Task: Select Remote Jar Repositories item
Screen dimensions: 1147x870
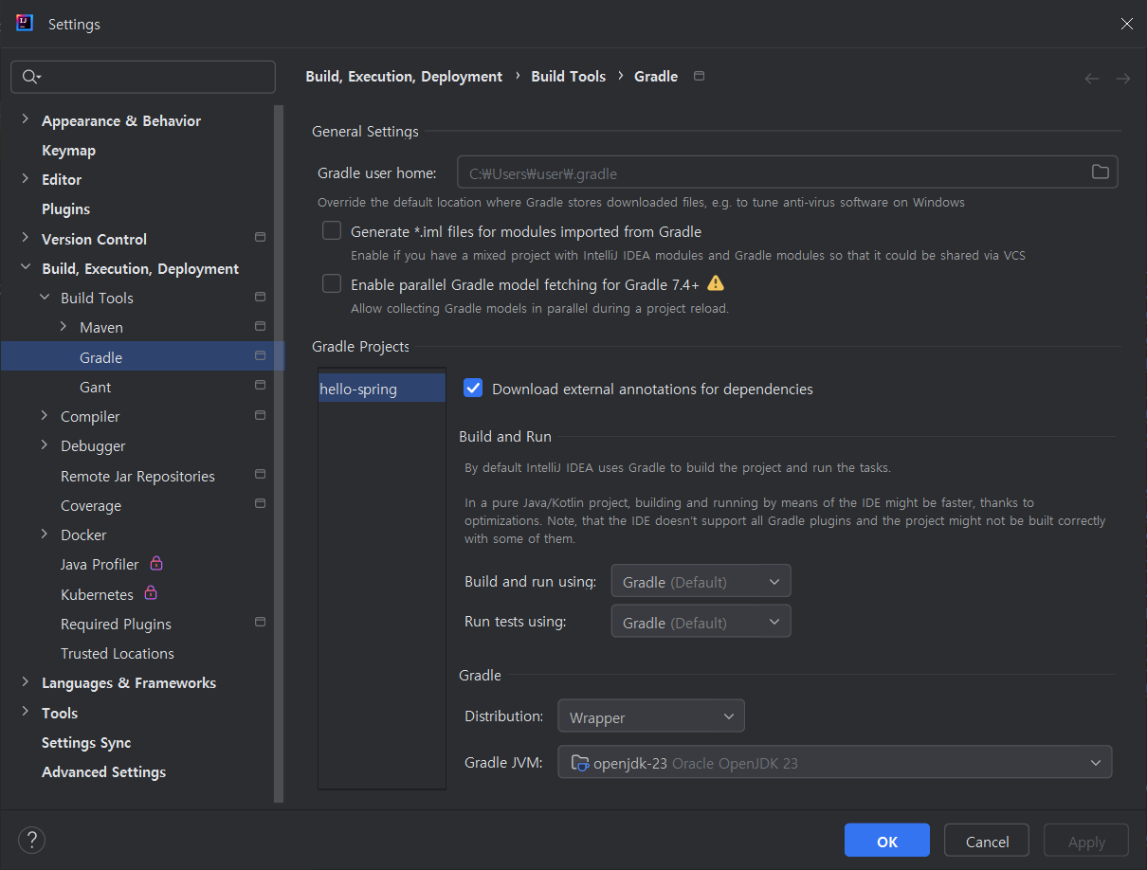Action: click(x=137, y=476)
